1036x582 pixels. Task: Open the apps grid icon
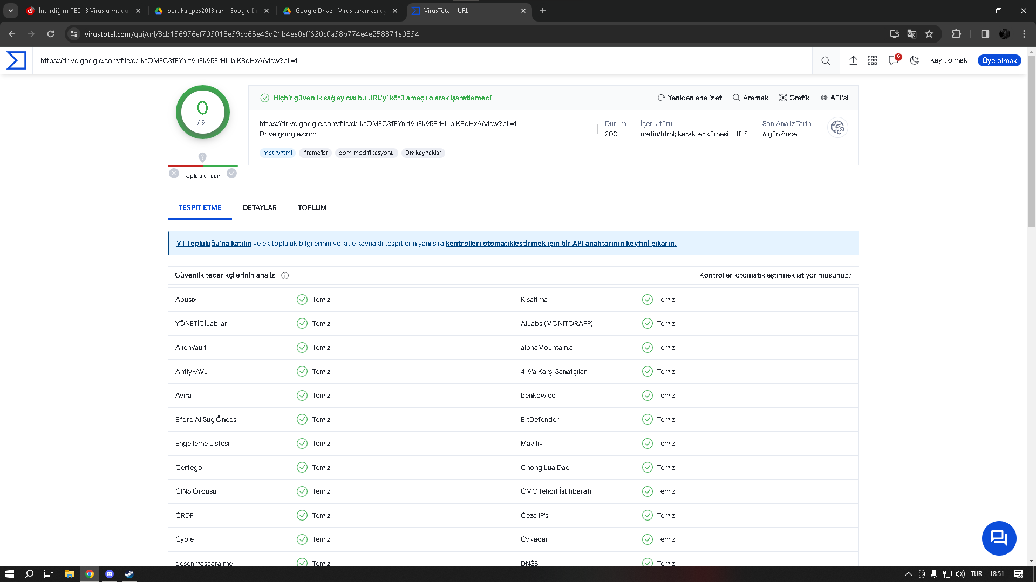(873, 60)
